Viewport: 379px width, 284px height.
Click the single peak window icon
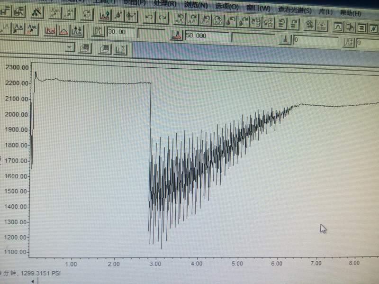338,27
